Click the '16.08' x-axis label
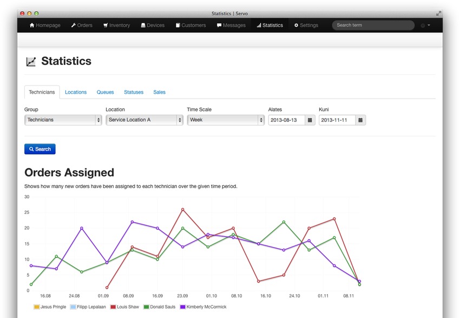460x318 pixels. pyautogui.click(x=45, y=296)
